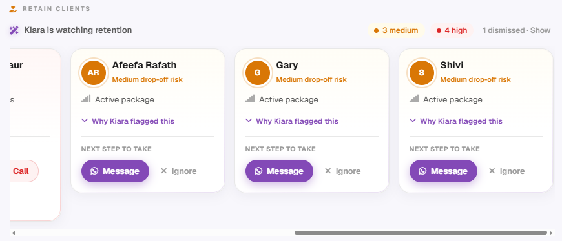Ignore Shivi's retention alert
Image resolution: width=562 pixels, height=241 pixels.
[x=507, y=171]
